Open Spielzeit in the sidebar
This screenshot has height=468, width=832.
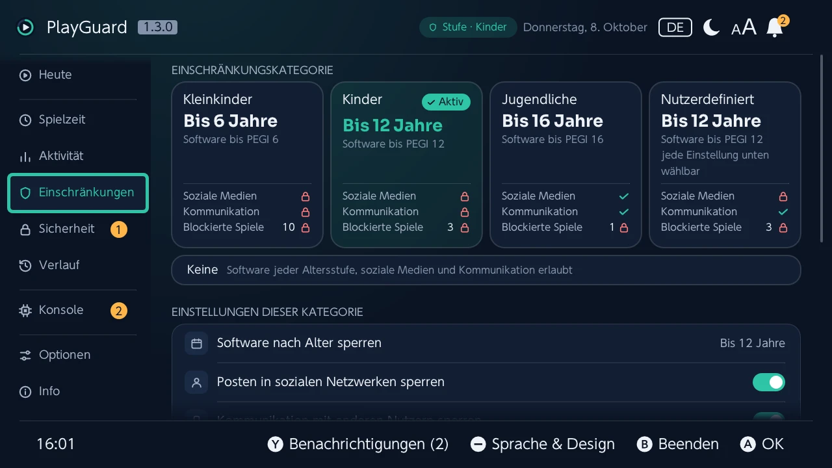click(78, 120)
